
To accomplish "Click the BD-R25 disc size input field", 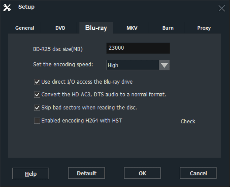I will tap(138, 48).
